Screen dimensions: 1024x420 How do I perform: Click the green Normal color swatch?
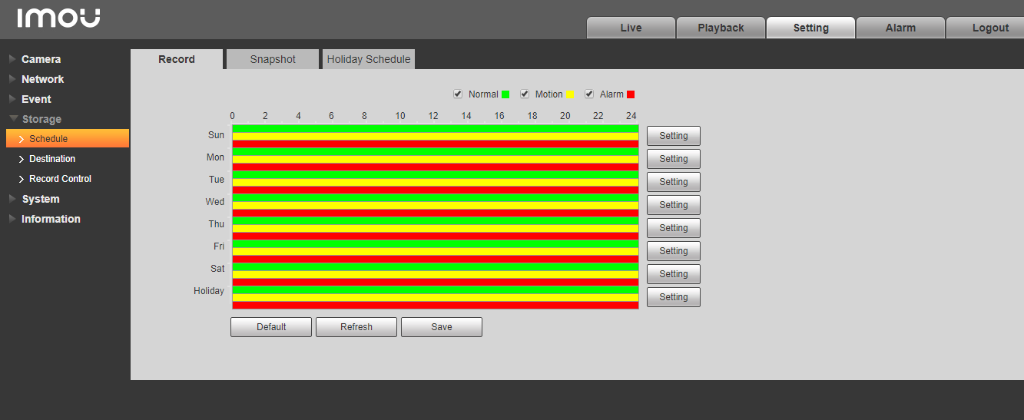tap(505, 94)
